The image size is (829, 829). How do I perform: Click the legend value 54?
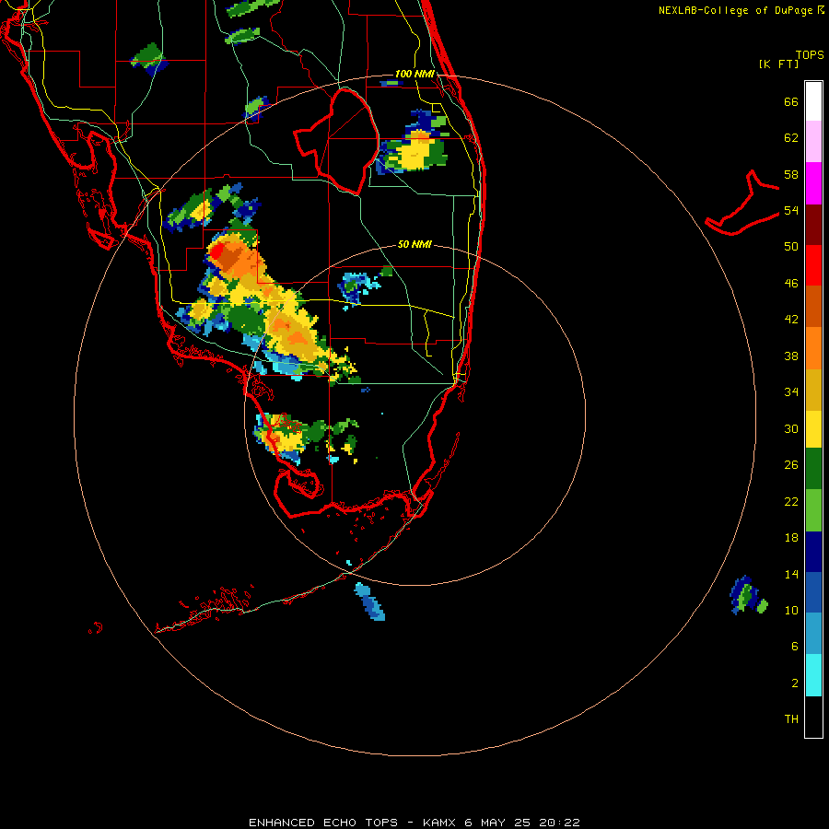pyautogui.click(x=791, y=211)
